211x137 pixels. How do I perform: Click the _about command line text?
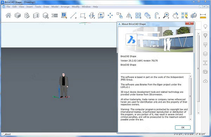coord(7,134)
